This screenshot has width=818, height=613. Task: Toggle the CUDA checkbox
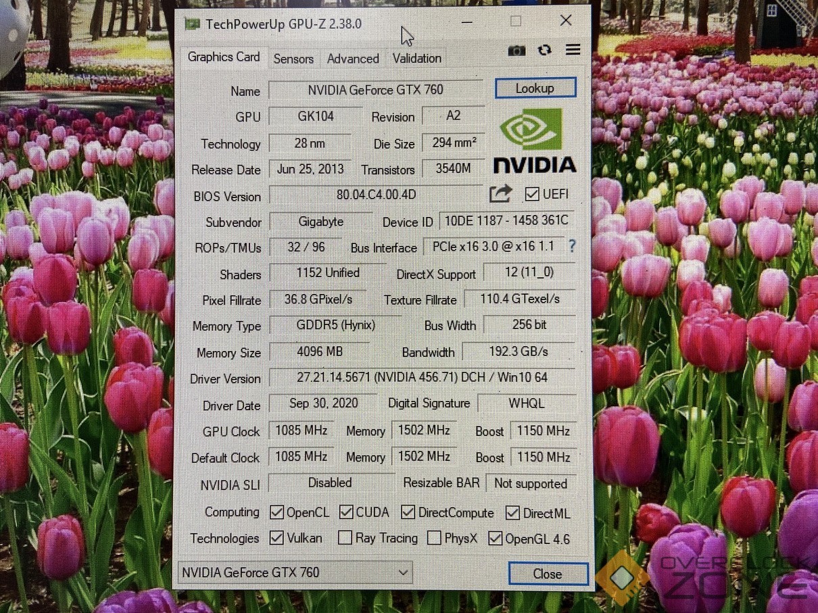pyautogui.click(x=346, y=512)
